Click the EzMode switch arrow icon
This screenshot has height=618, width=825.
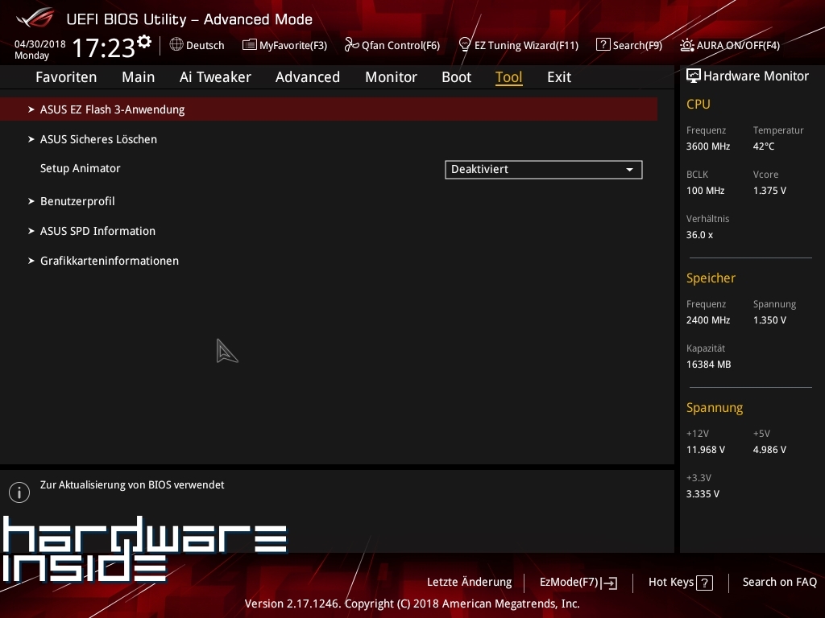tap(610, 583)
